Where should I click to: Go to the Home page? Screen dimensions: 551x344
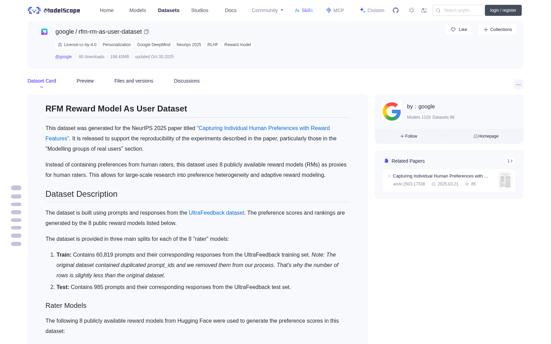[107, 10]
